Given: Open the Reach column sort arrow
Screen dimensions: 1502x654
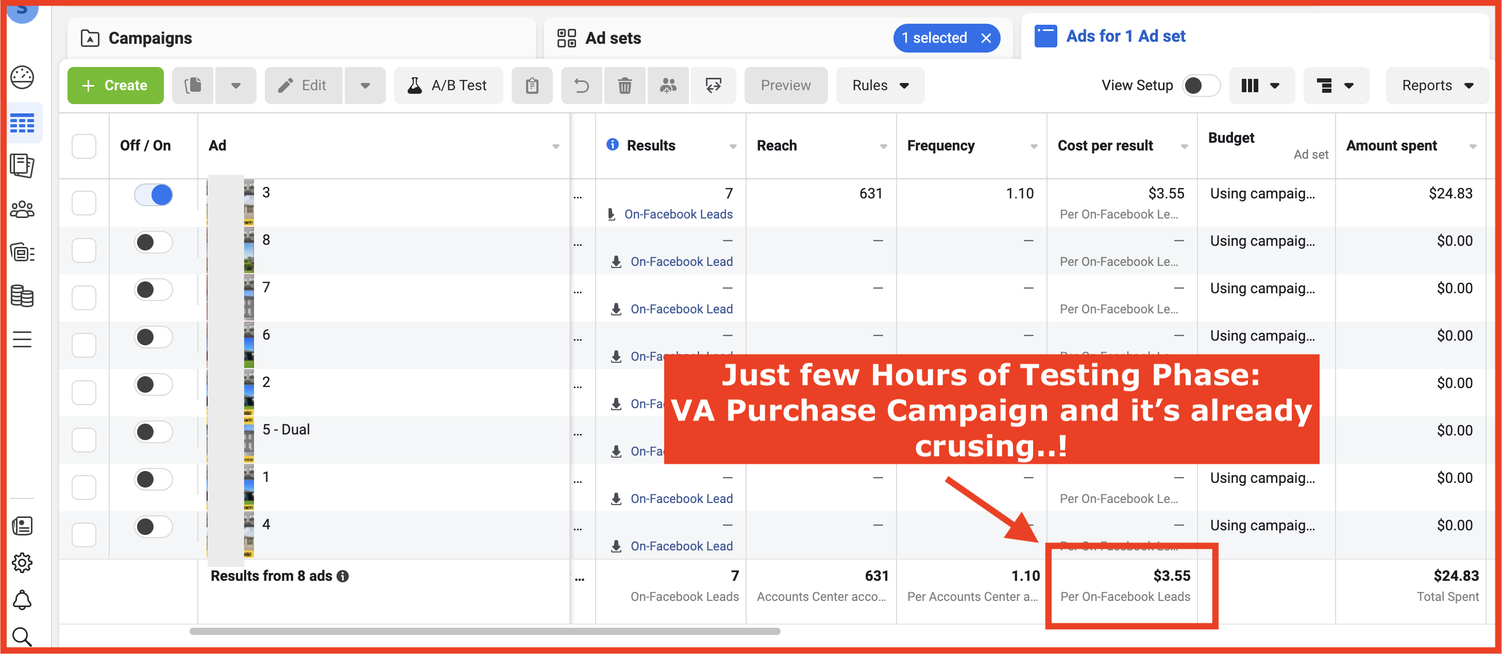Looking at the screenshot, I should (x=883, y=146).
